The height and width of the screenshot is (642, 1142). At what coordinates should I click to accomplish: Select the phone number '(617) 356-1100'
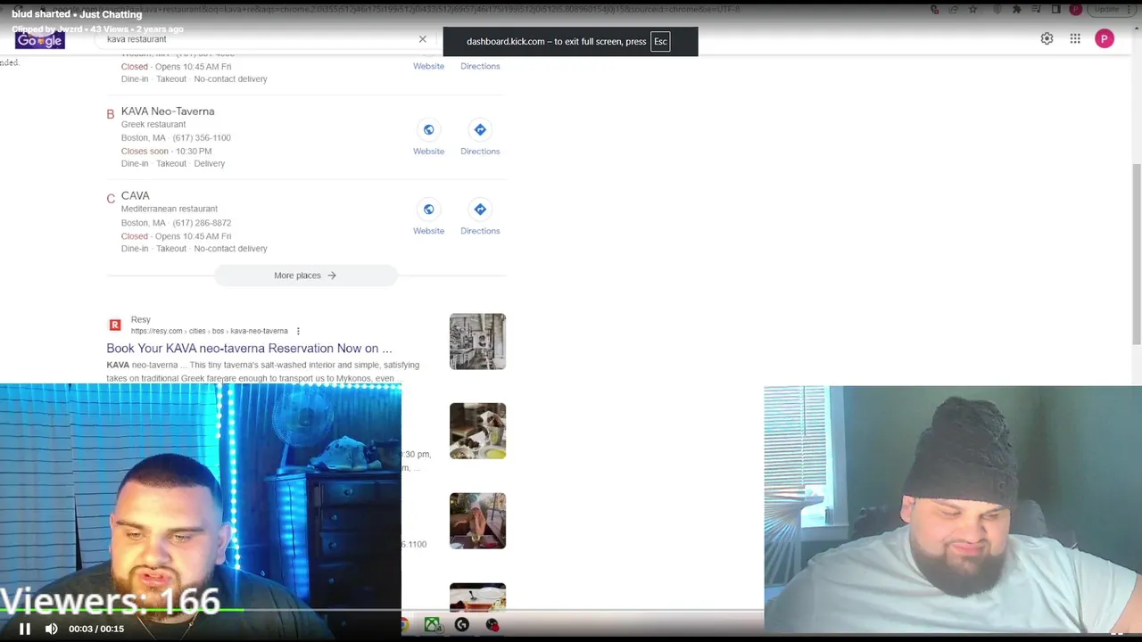tap(202, 138)
